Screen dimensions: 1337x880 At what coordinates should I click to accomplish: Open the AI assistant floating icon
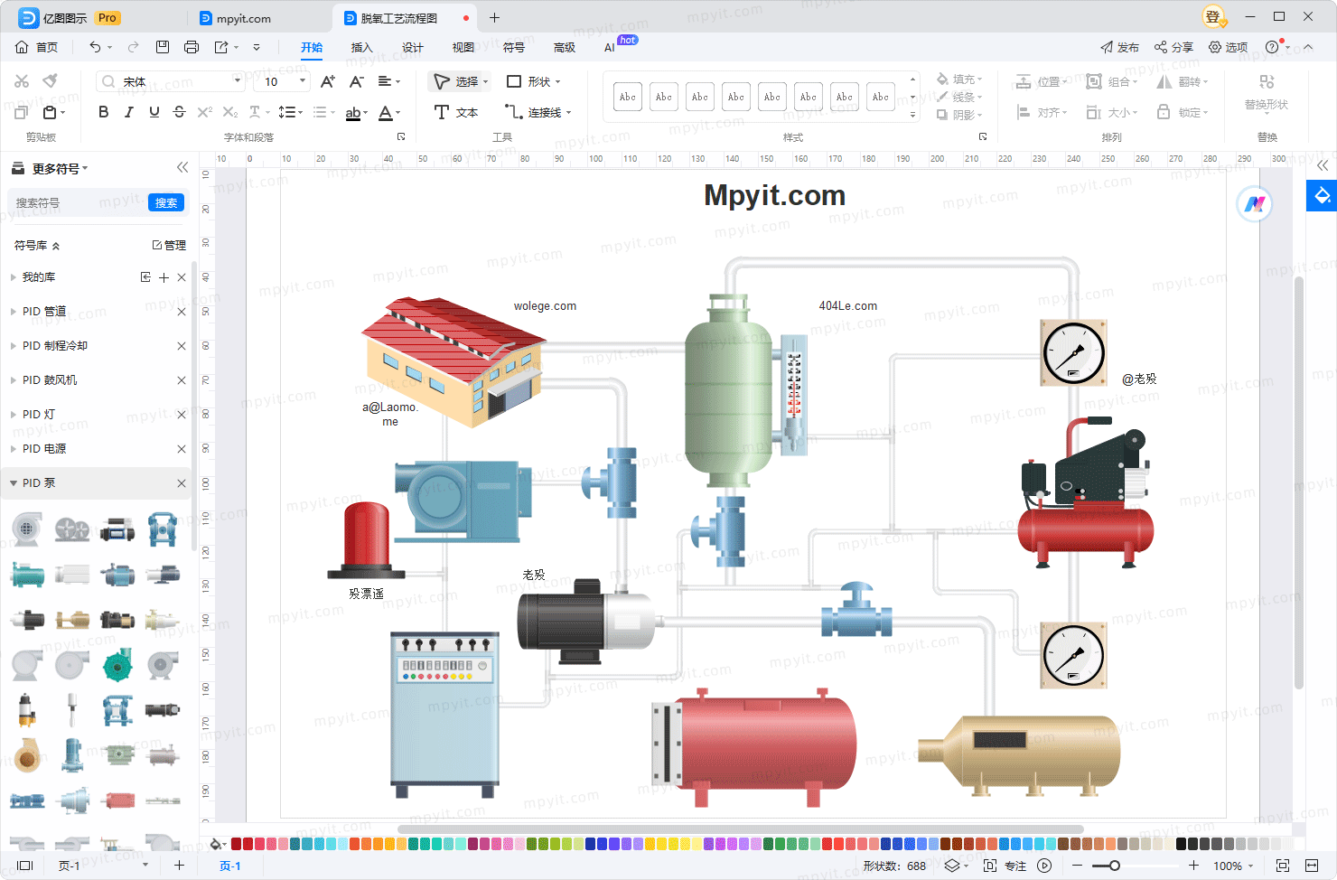[1254, 204]
